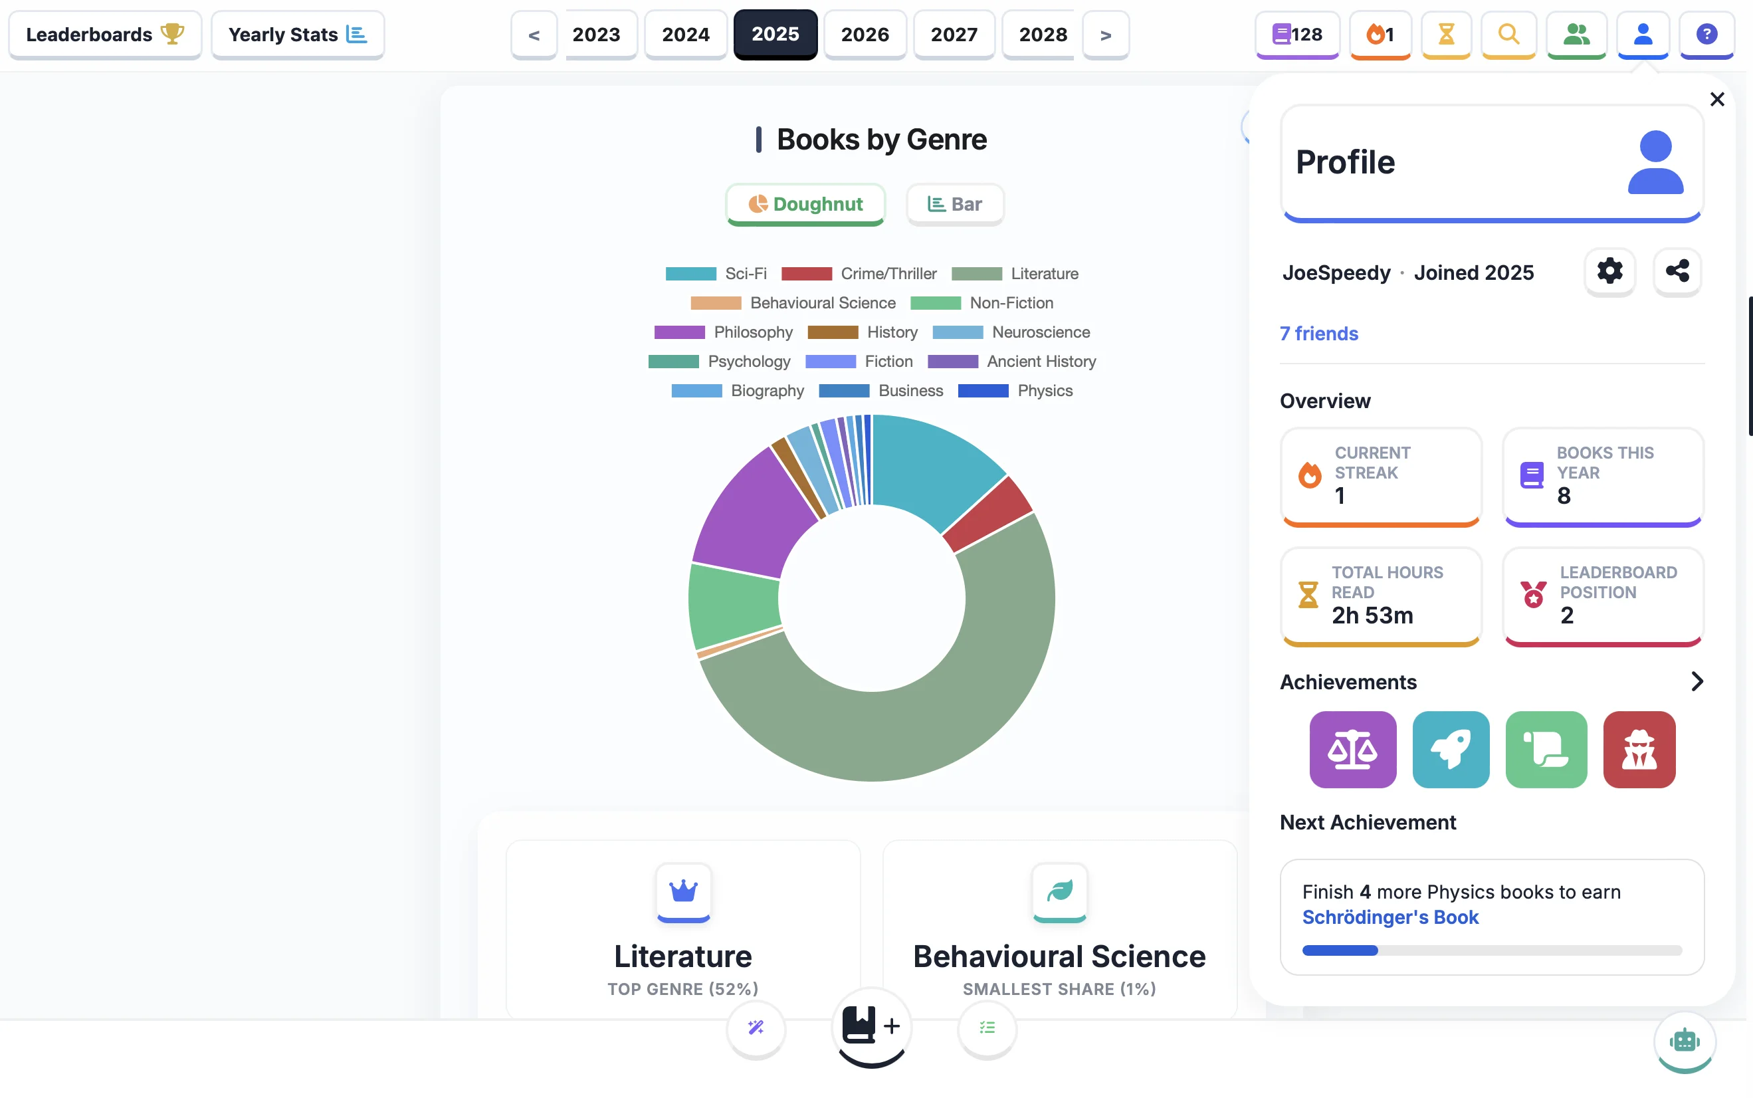Expand the Achievements list chevron

click(1696, 681)
